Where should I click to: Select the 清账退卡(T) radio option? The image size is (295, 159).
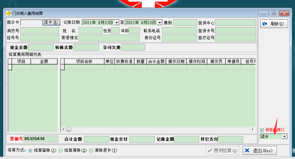pyautogui.click(x=91, y=150)
